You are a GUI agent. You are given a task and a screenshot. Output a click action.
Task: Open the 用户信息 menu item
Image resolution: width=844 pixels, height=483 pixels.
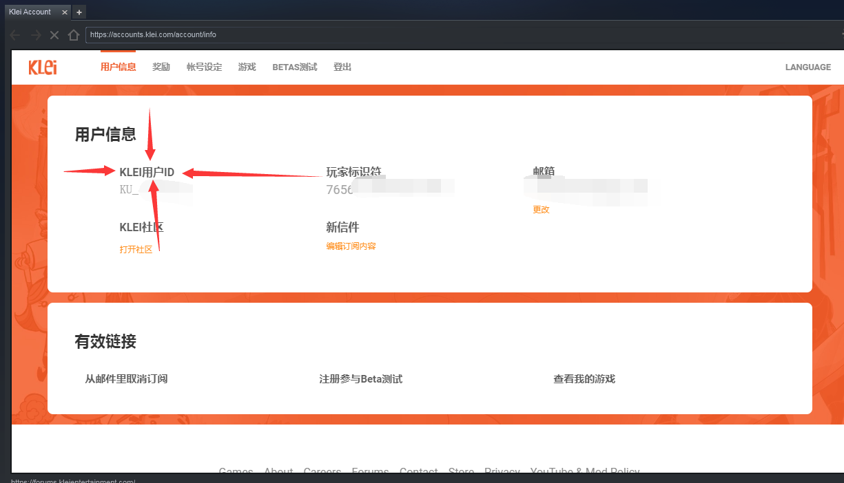pyautogui.click(x=119, y=67)
